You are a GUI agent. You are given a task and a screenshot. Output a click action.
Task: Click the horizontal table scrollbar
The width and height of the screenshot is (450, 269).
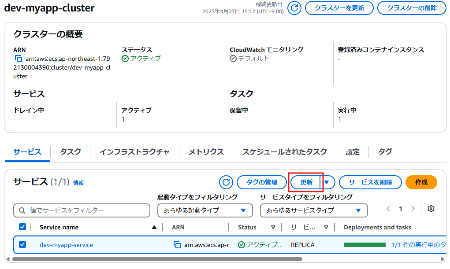[157, 259]
